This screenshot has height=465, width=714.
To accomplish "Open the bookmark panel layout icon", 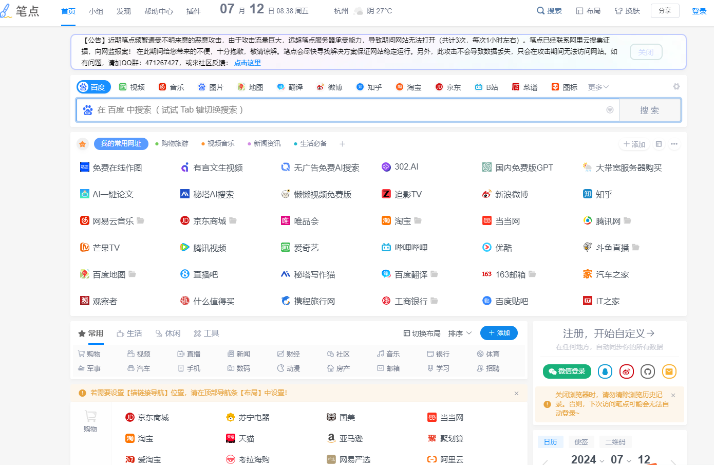I will (x=659, y=144).
